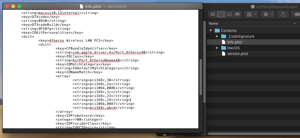300x138 pixels.
Task: Expand the _CodeSignature folder
Action: click(217, 36)
